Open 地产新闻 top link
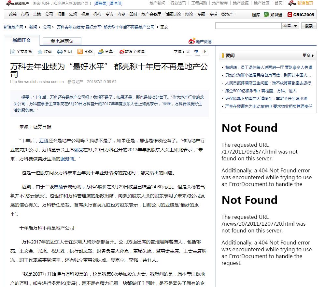Screen dimensions: 325x287 click(157, 3)
